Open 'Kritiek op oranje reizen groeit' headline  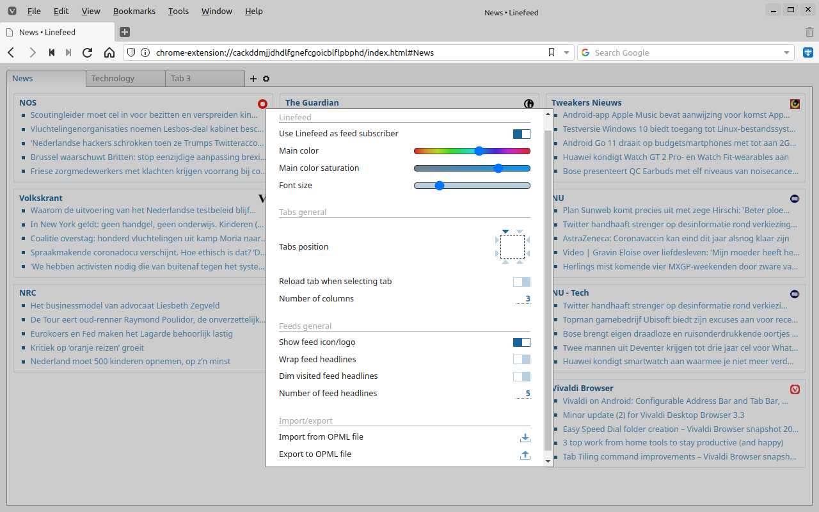pos(88,348)
